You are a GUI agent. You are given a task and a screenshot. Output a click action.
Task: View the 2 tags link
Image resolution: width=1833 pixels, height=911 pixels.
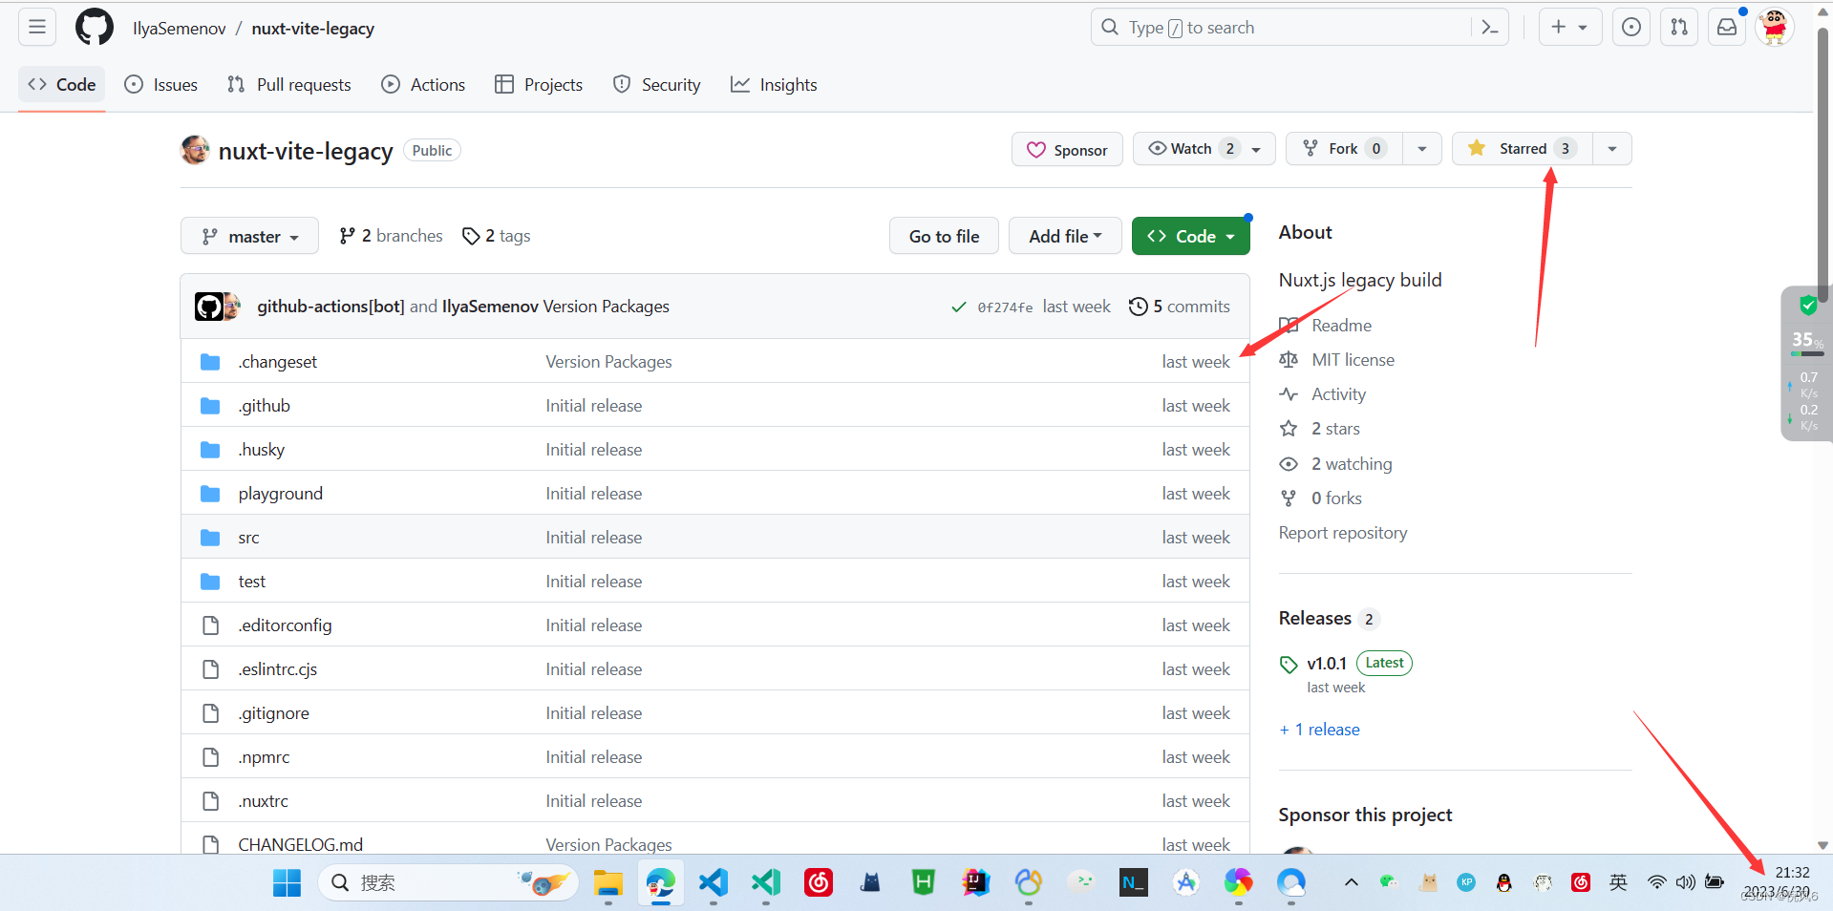[x=496, y=236]
